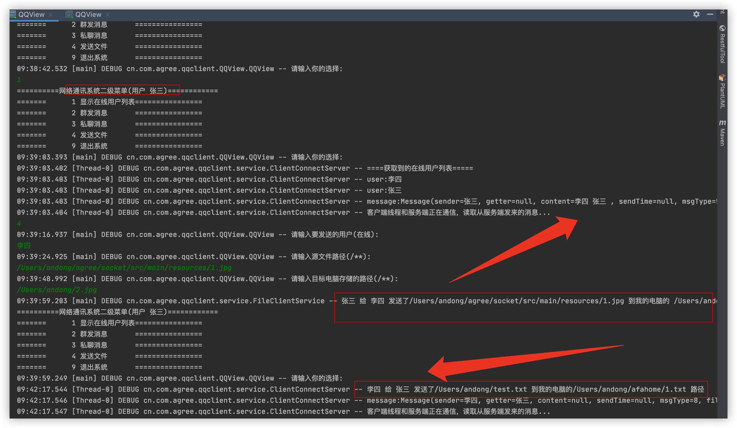Viewport: 737px width, 428px height.
Task: Switch to the second QQView run tab
Action: click(88, 14)
